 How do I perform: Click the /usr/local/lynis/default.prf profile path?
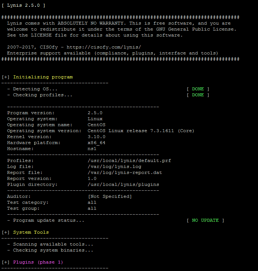pos(129,161)
